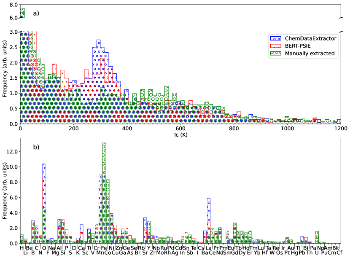The image size is (350, 258).
Task: Click the 'Hg' element label
Action: point(294,253)
